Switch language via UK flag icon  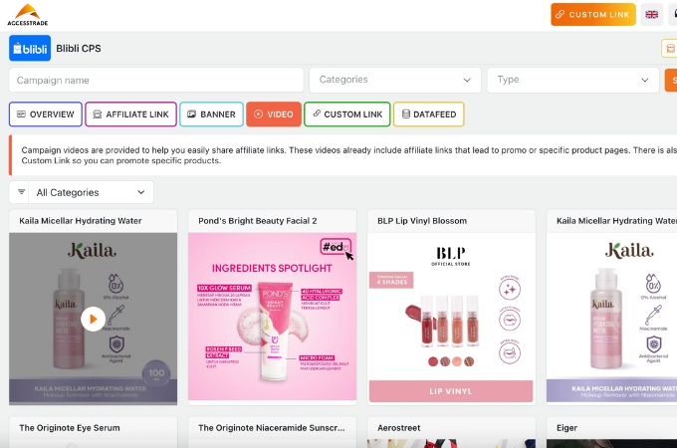coord(652,15)
